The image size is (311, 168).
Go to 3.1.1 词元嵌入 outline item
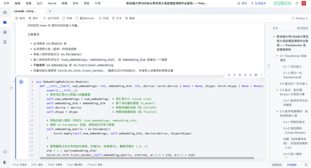pos(292,67)
